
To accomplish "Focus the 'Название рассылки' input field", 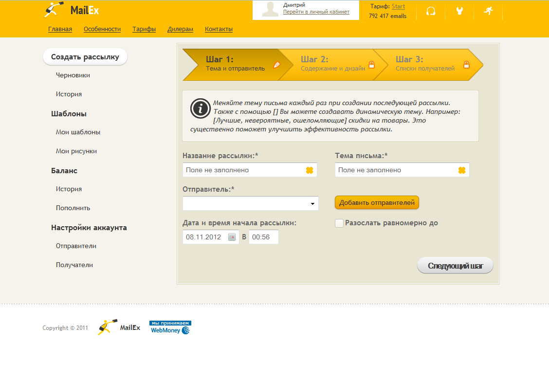I will click(x=243, y=170).
